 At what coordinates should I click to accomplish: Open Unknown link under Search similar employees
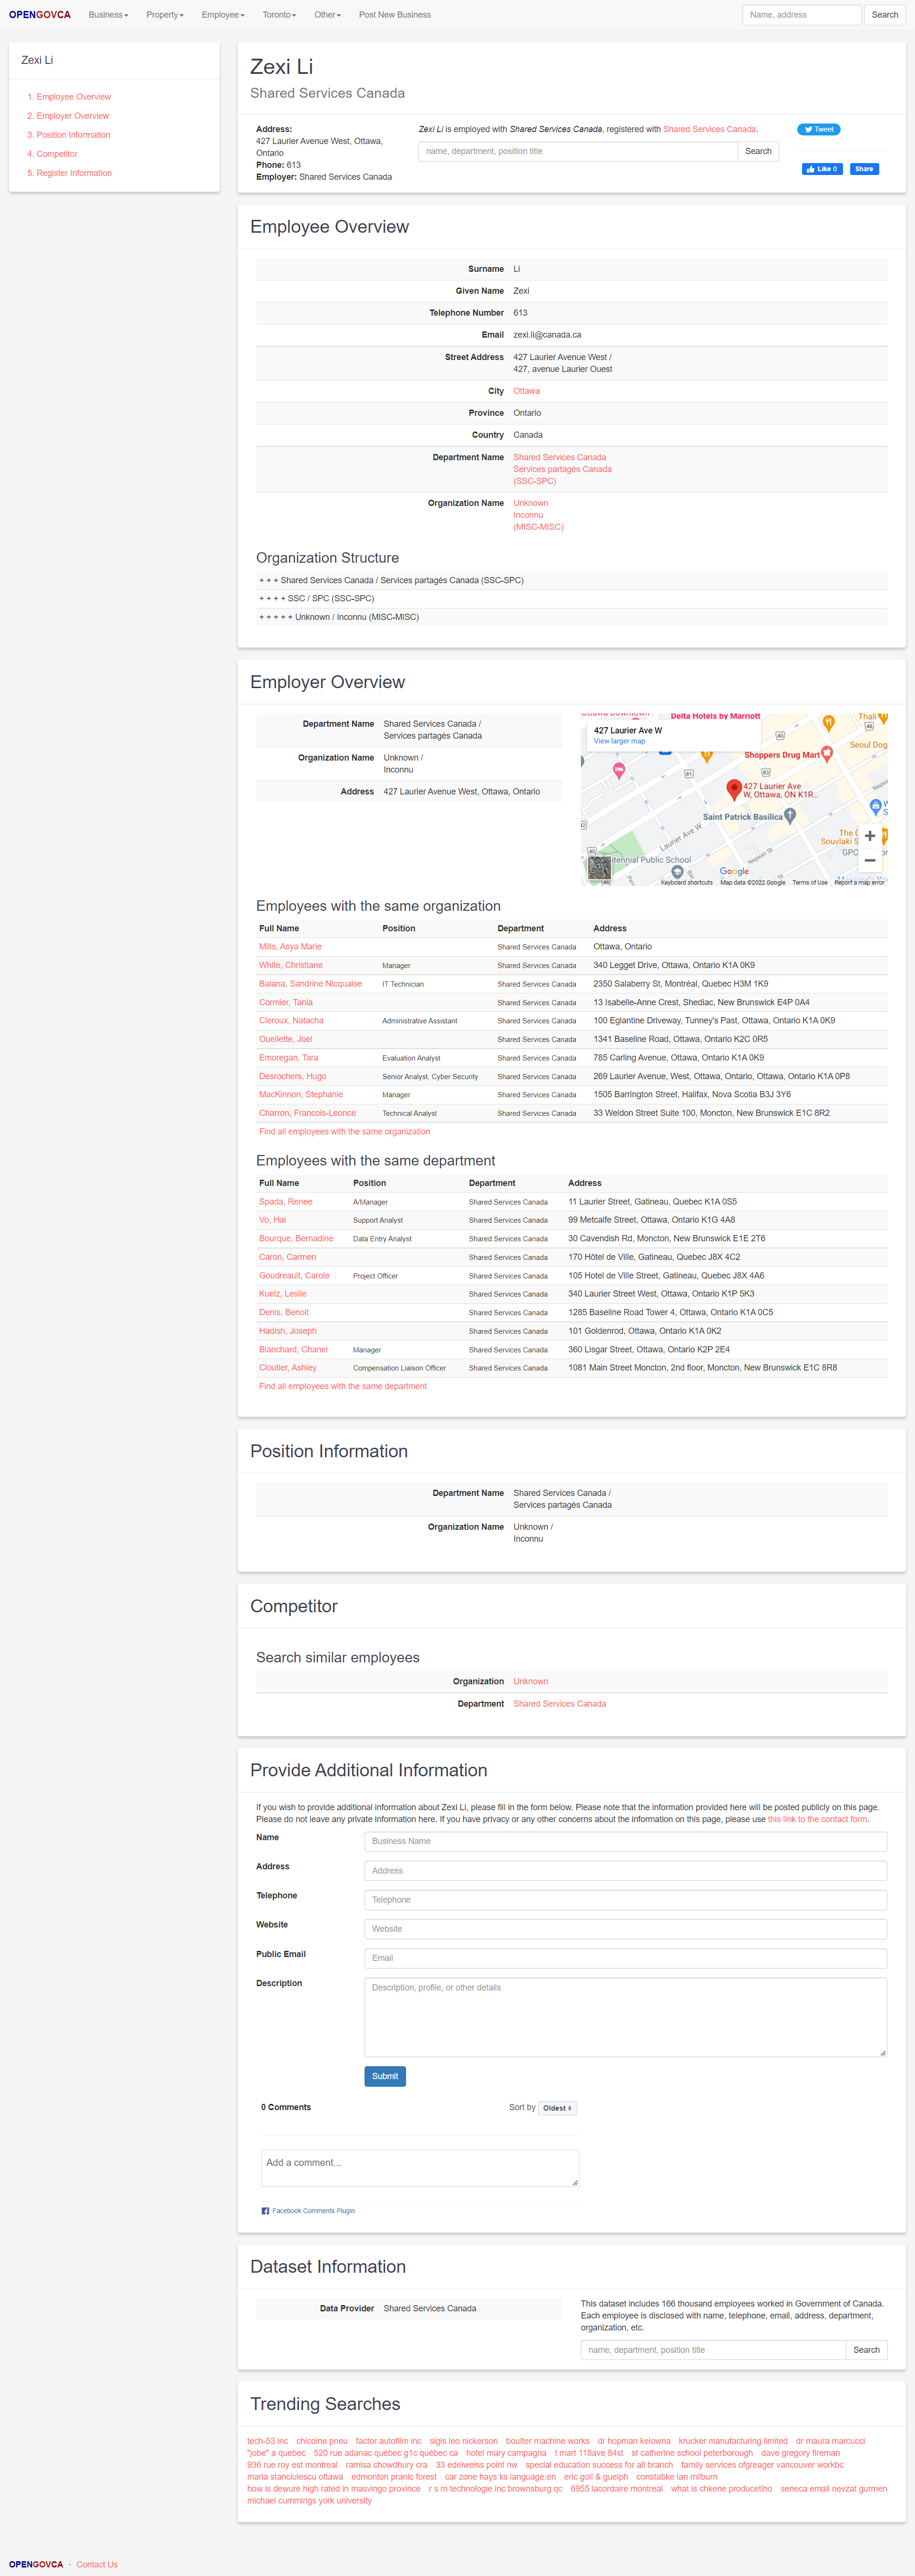pos(530,1681)
